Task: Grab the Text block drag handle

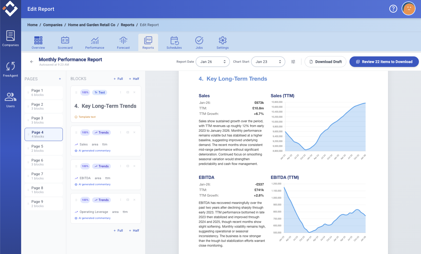Action: coord(76,92)
